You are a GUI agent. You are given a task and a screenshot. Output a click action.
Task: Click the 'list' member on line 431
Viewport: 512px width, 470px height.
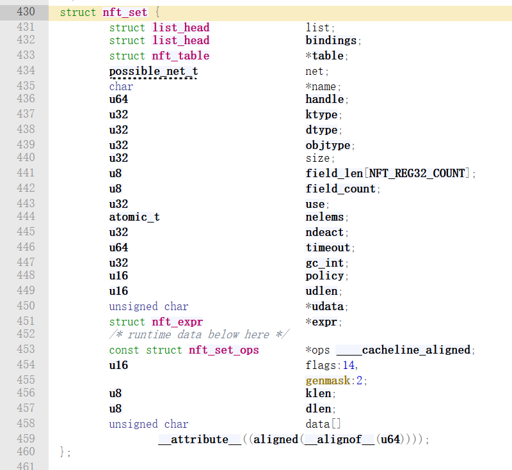pyautogui.click(x=317, y=27)
